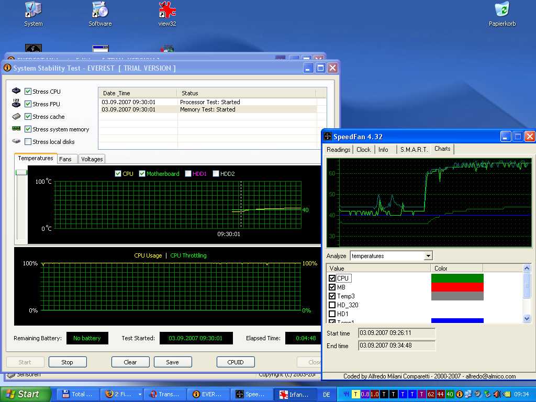Toggle the Motherboard graph checkbox
Image resolution: width=536 pixels, height=402 pixels.
142,174
